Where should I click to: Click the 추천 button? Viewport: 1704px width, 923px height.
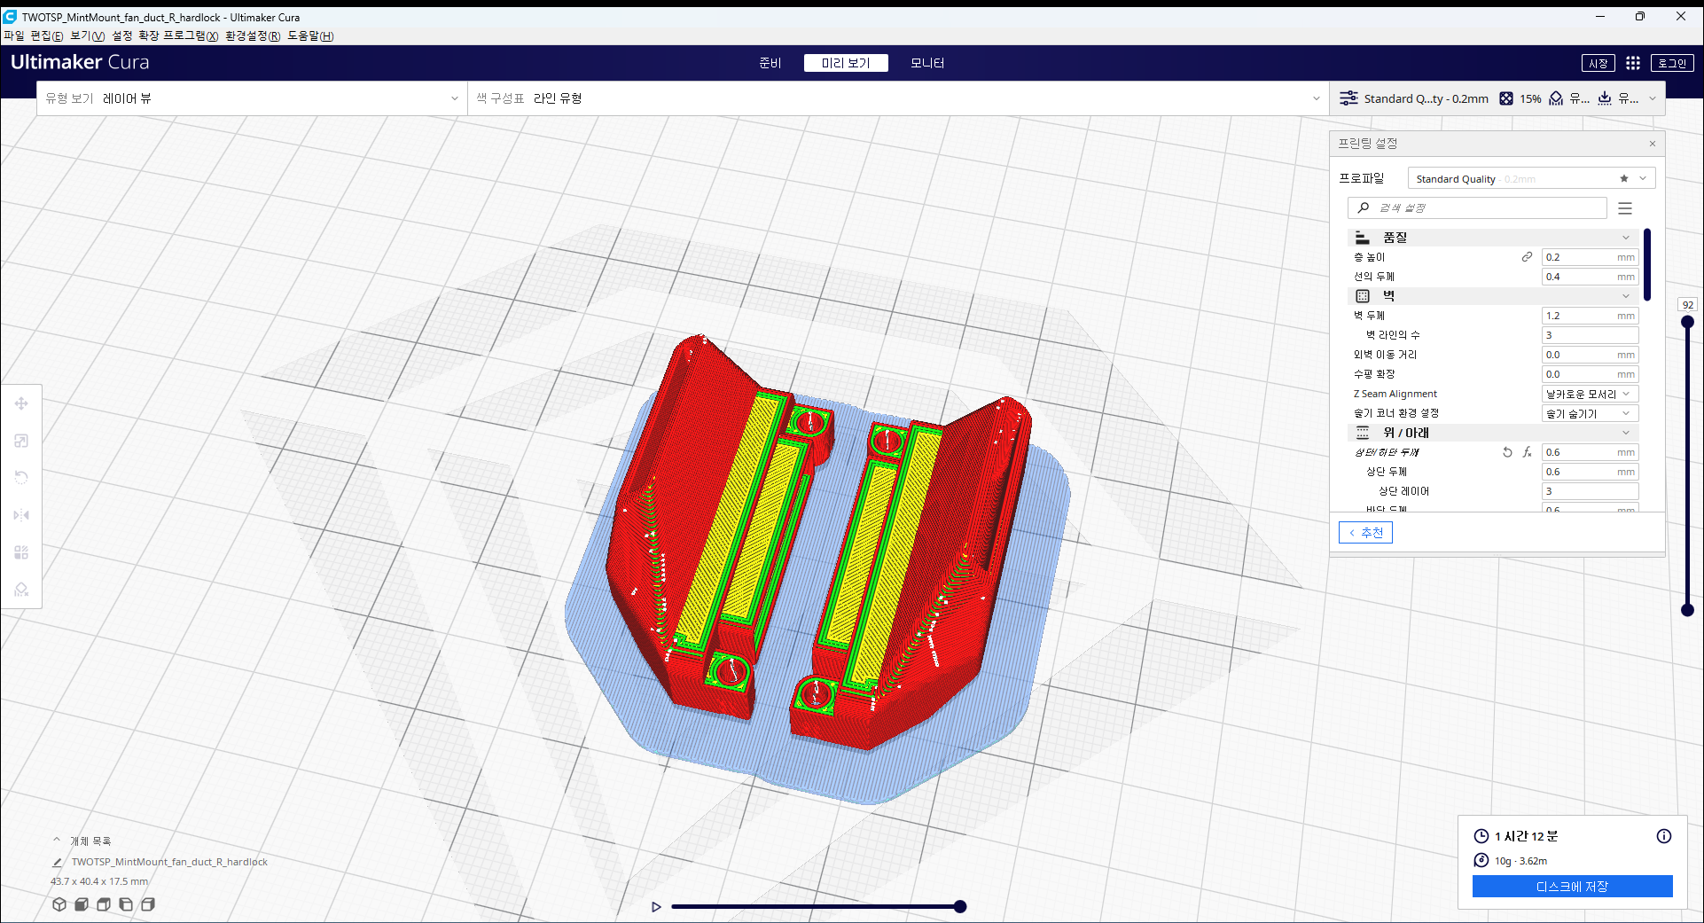[1365, 532]
